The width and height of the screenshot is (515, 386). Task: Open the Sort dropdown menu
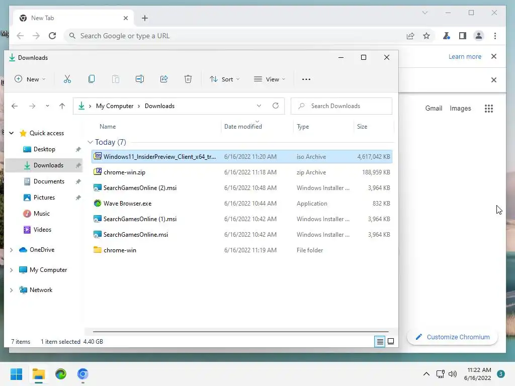click(225, 79)
